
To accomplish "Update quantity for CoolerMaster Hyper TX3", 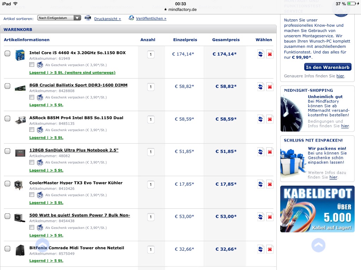I will pyautogui.click(x=261, y=184).
